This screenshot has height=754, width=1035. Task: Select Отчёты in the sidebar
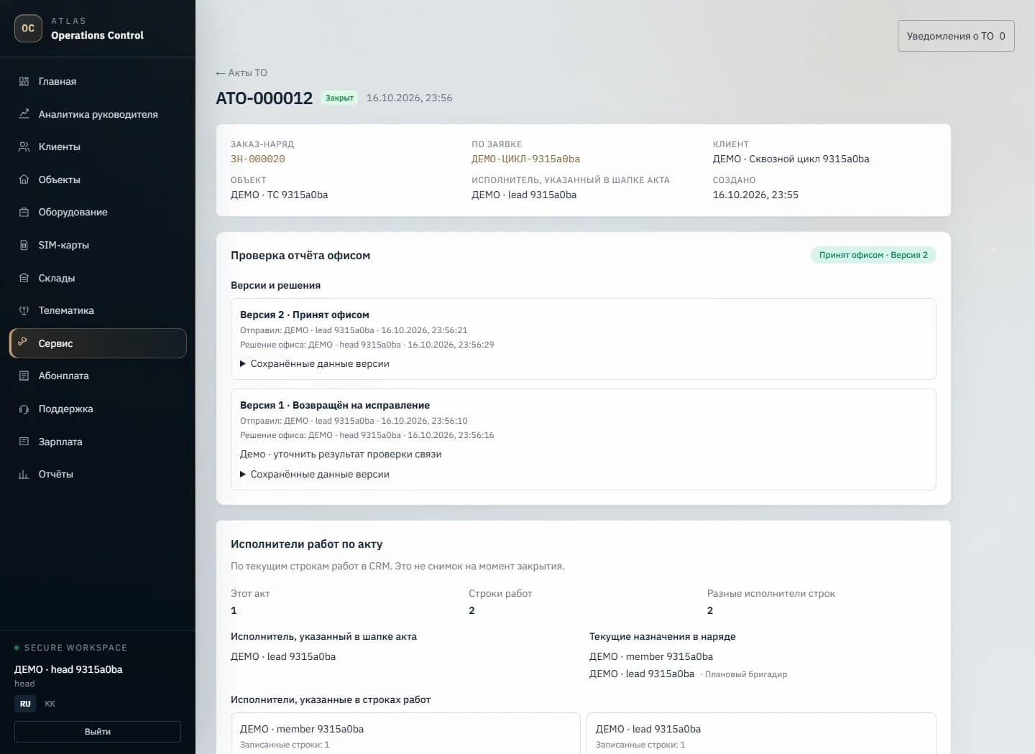coord(98,474)
